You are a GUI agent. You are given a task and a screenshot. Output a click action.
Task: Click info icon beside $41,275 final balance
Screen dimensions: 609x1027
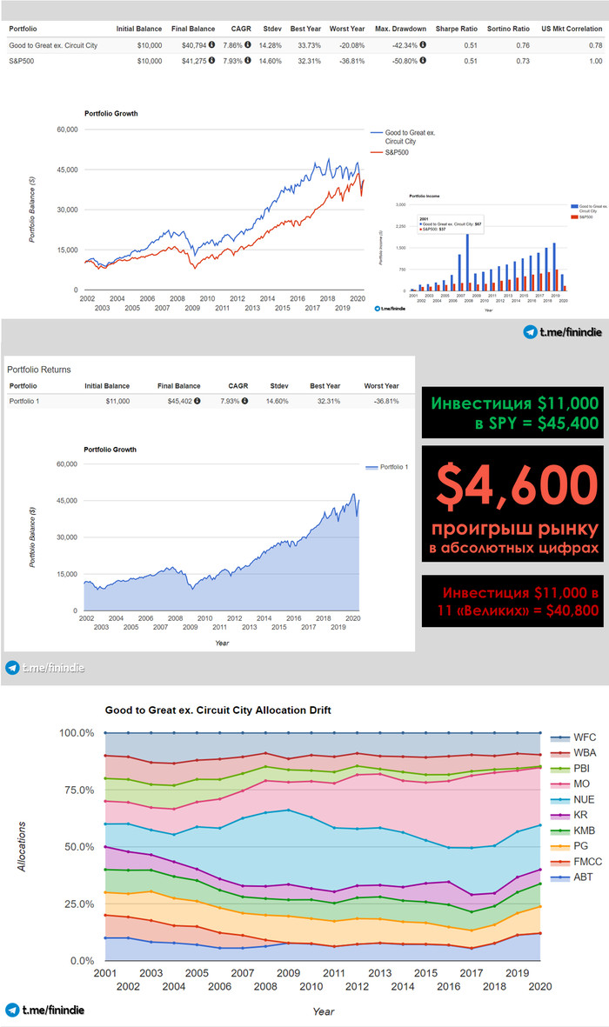[x=211, y=60]
